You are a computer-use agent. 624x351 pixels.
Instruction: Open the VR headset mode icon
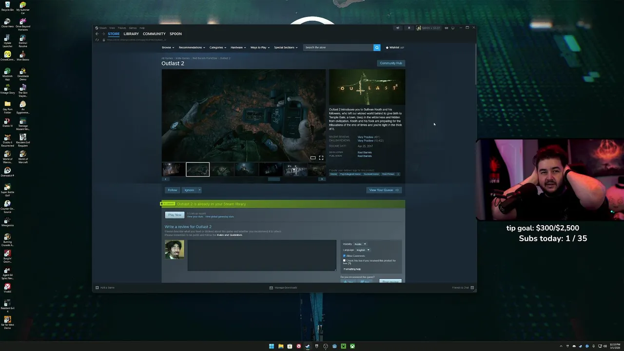[446, 28]
